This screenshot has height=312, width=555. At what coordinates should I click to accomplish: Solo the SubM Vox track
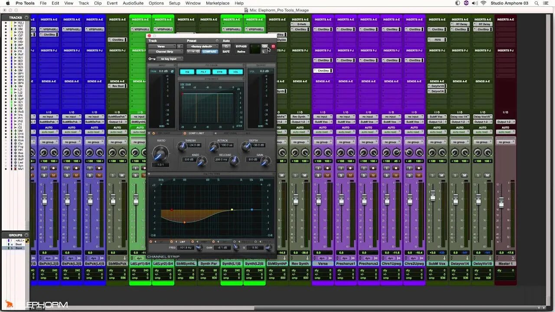click(432, 175)
